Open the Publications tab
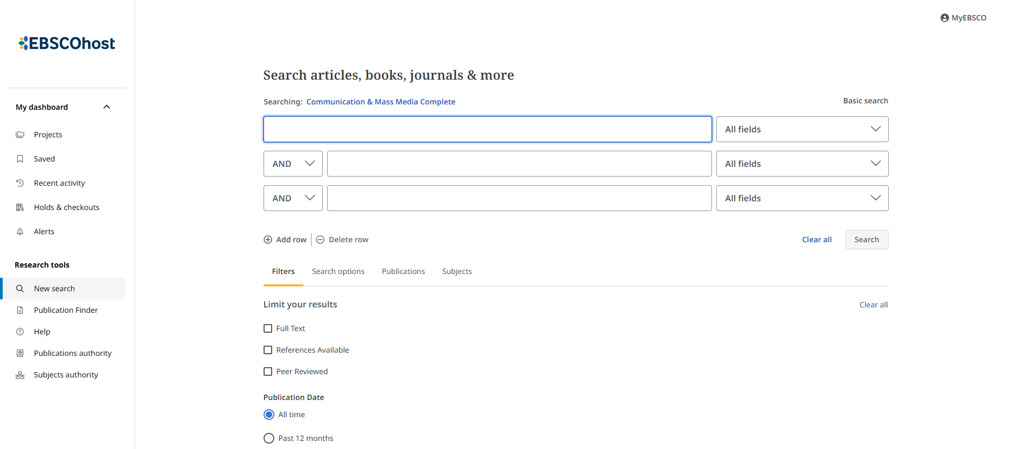Viewport: 1017px width, 449px height. click(x=403, y=271)
